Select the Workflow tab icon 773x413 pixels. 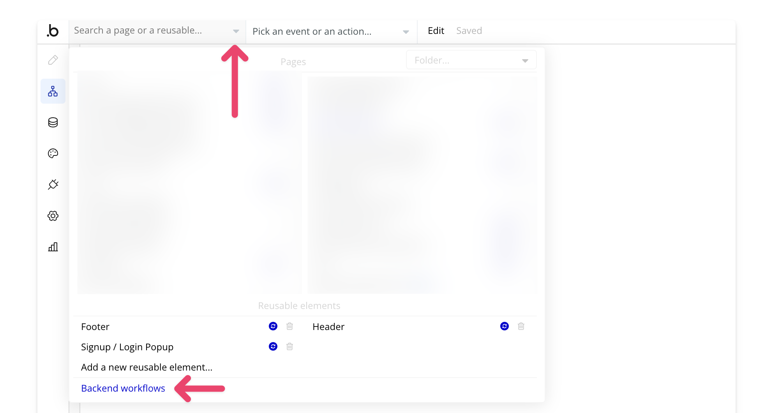(53, 91)
